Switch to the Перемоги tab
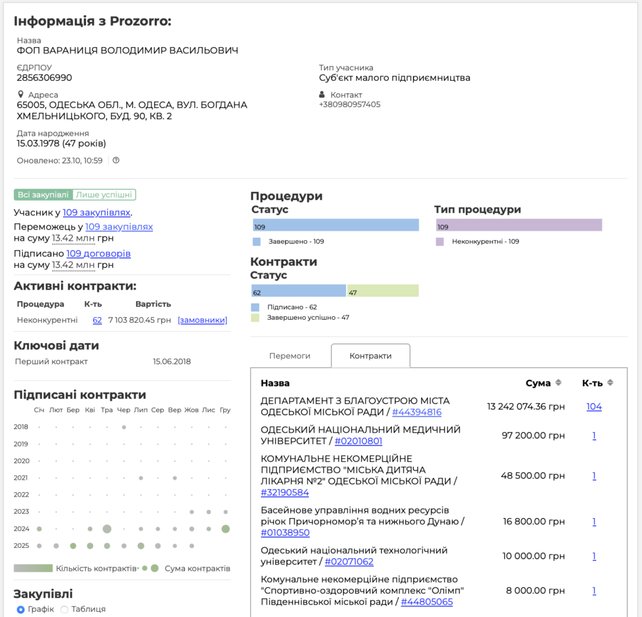Image resolution: width=642 pixels, height=617 pixels. pos(290,356)
